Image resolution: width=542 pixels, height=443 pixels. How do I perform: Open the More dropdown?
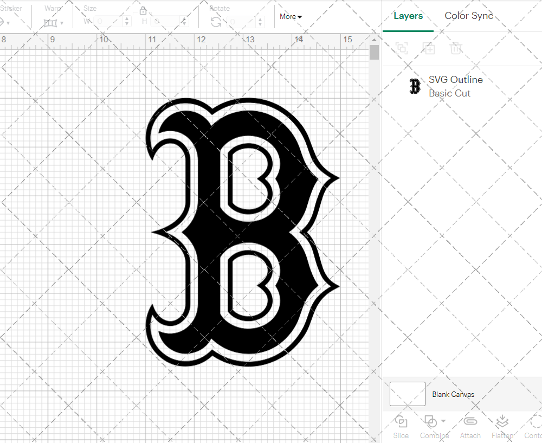point(291,17)
